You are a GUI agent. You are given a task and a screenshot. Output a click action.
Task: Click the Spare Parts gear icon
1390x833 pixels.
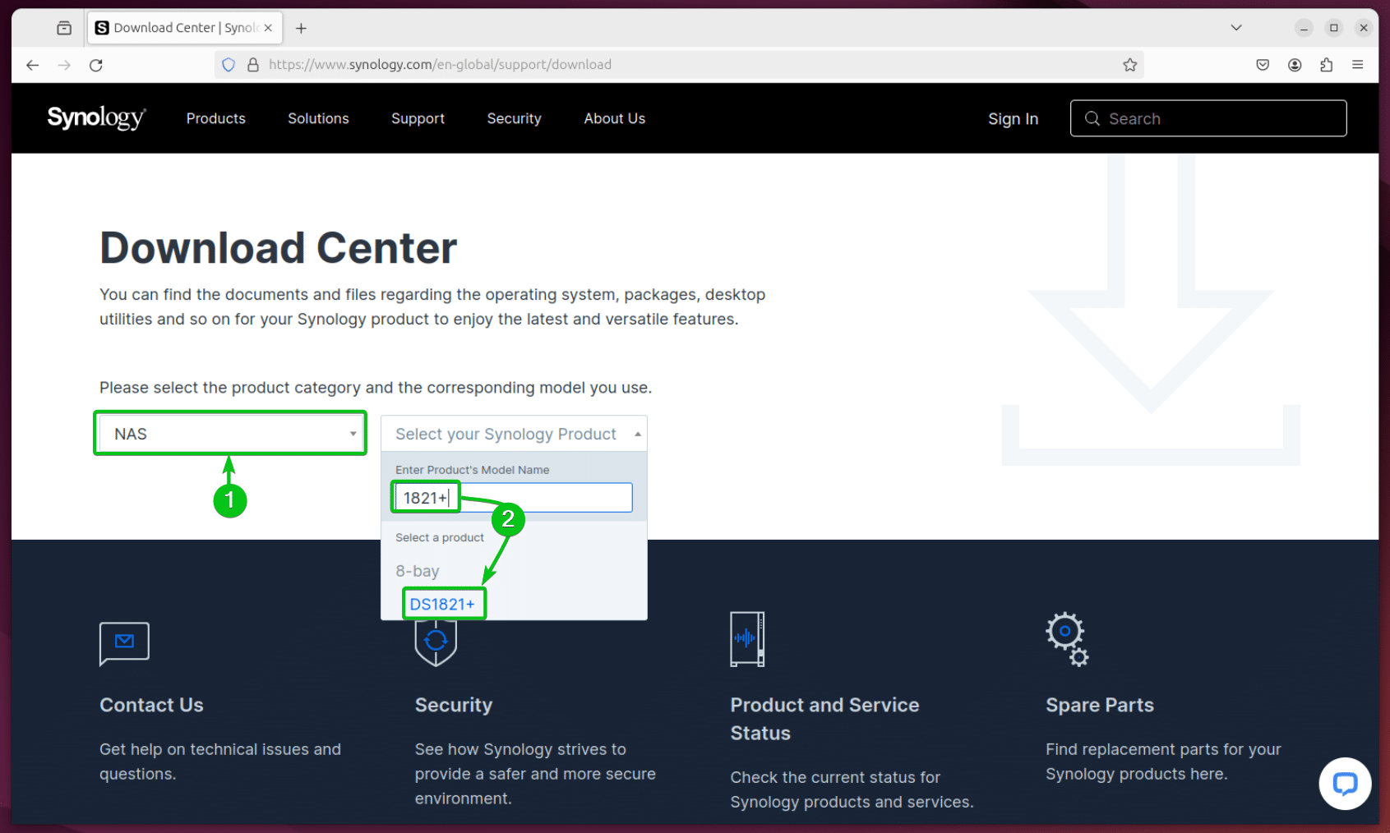(x=1066, y=639)
